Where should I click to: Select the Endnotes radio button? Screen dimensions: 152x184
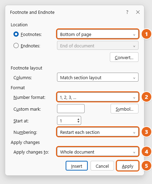[16, 46]
